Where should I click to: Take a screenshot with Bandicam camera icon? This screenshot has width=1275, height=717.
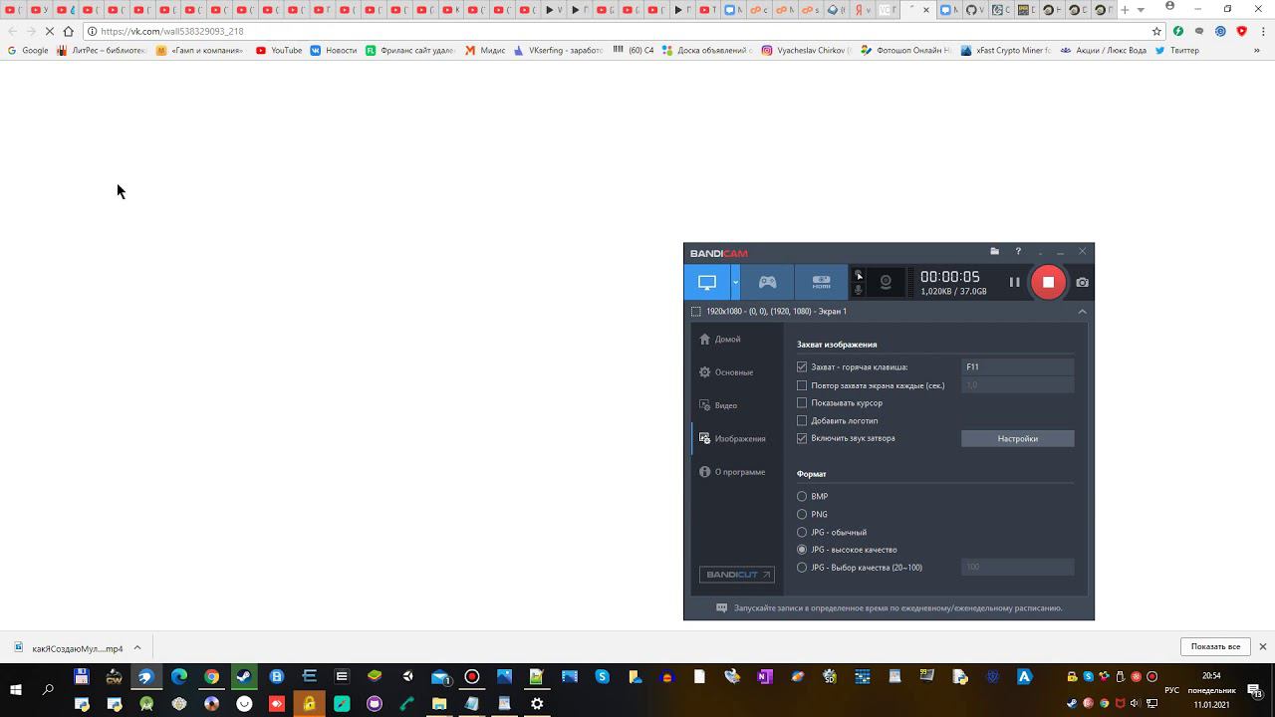[1082, 282]
